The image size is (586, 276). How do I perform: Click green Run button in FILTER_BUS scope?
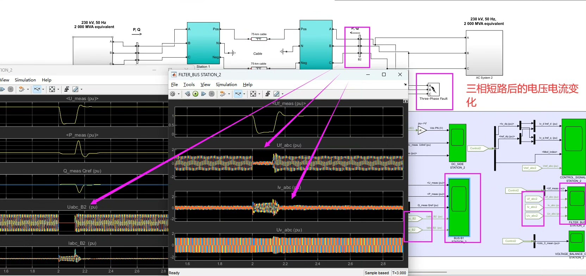(x=195, y=94)
